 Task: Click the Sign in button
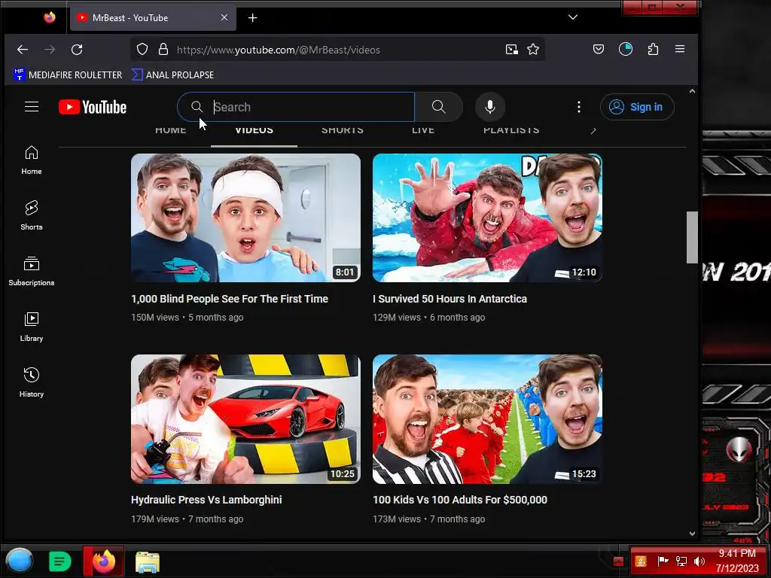637,107
